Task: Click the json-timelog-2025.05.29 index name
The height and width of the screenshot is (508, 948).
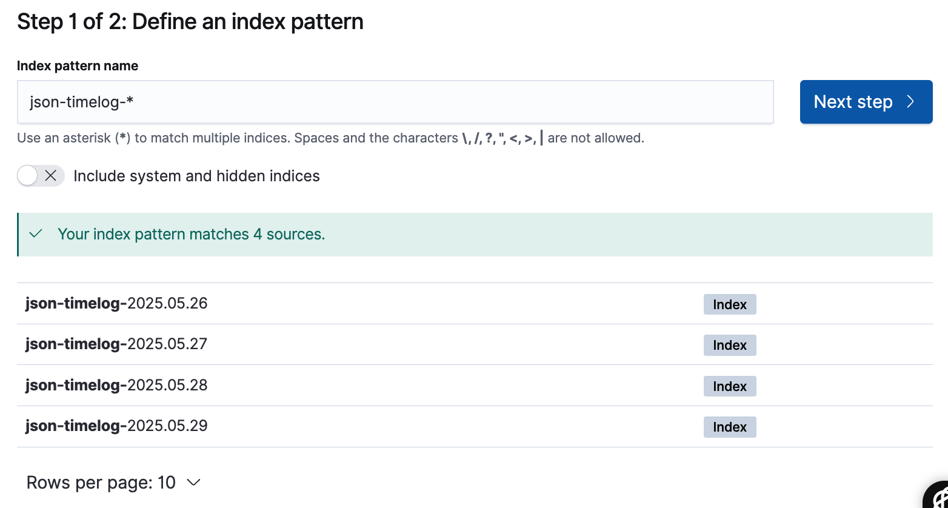Action: coord(116,426)
